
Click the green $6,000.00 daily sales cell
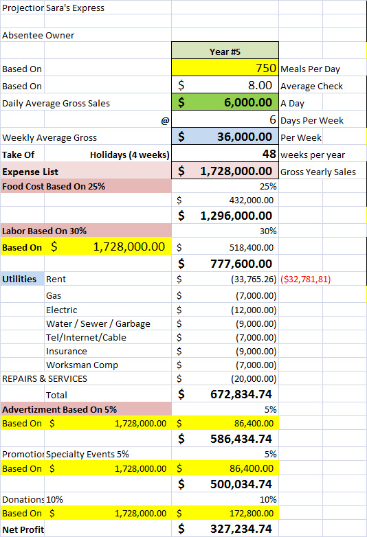[225, 102]
